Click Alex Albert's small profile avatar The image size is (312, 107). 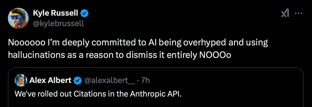21,80
